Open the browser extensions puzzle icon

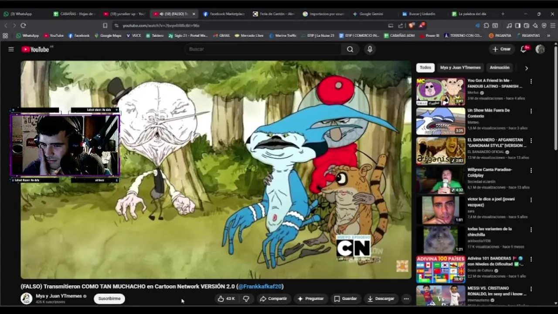[486, 26]
